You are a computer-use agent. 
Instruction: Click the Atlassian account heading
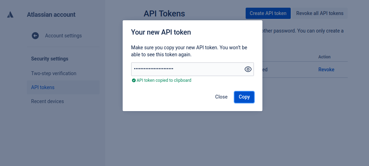tap(51, 15)
